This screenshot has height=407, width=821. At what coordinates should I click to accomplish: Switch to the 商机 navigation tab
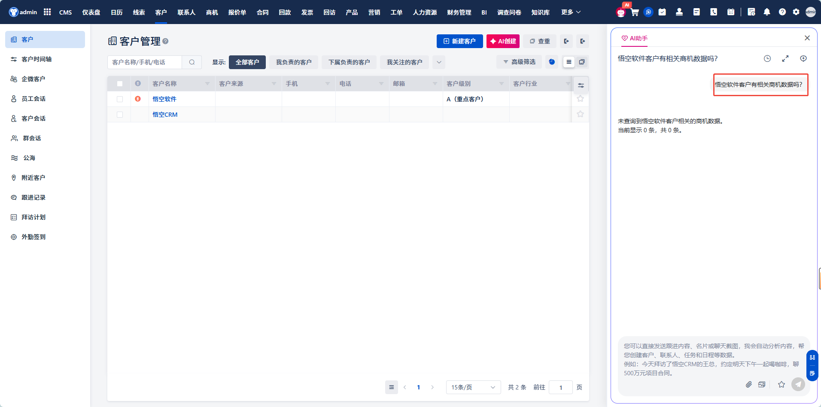tap(212, 12)
